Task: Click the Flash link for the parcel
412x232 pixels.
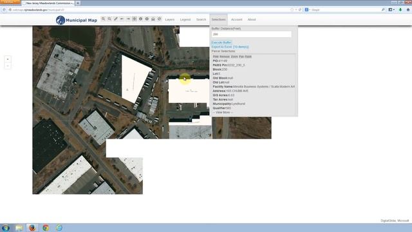Action: (x=248, y=57)
